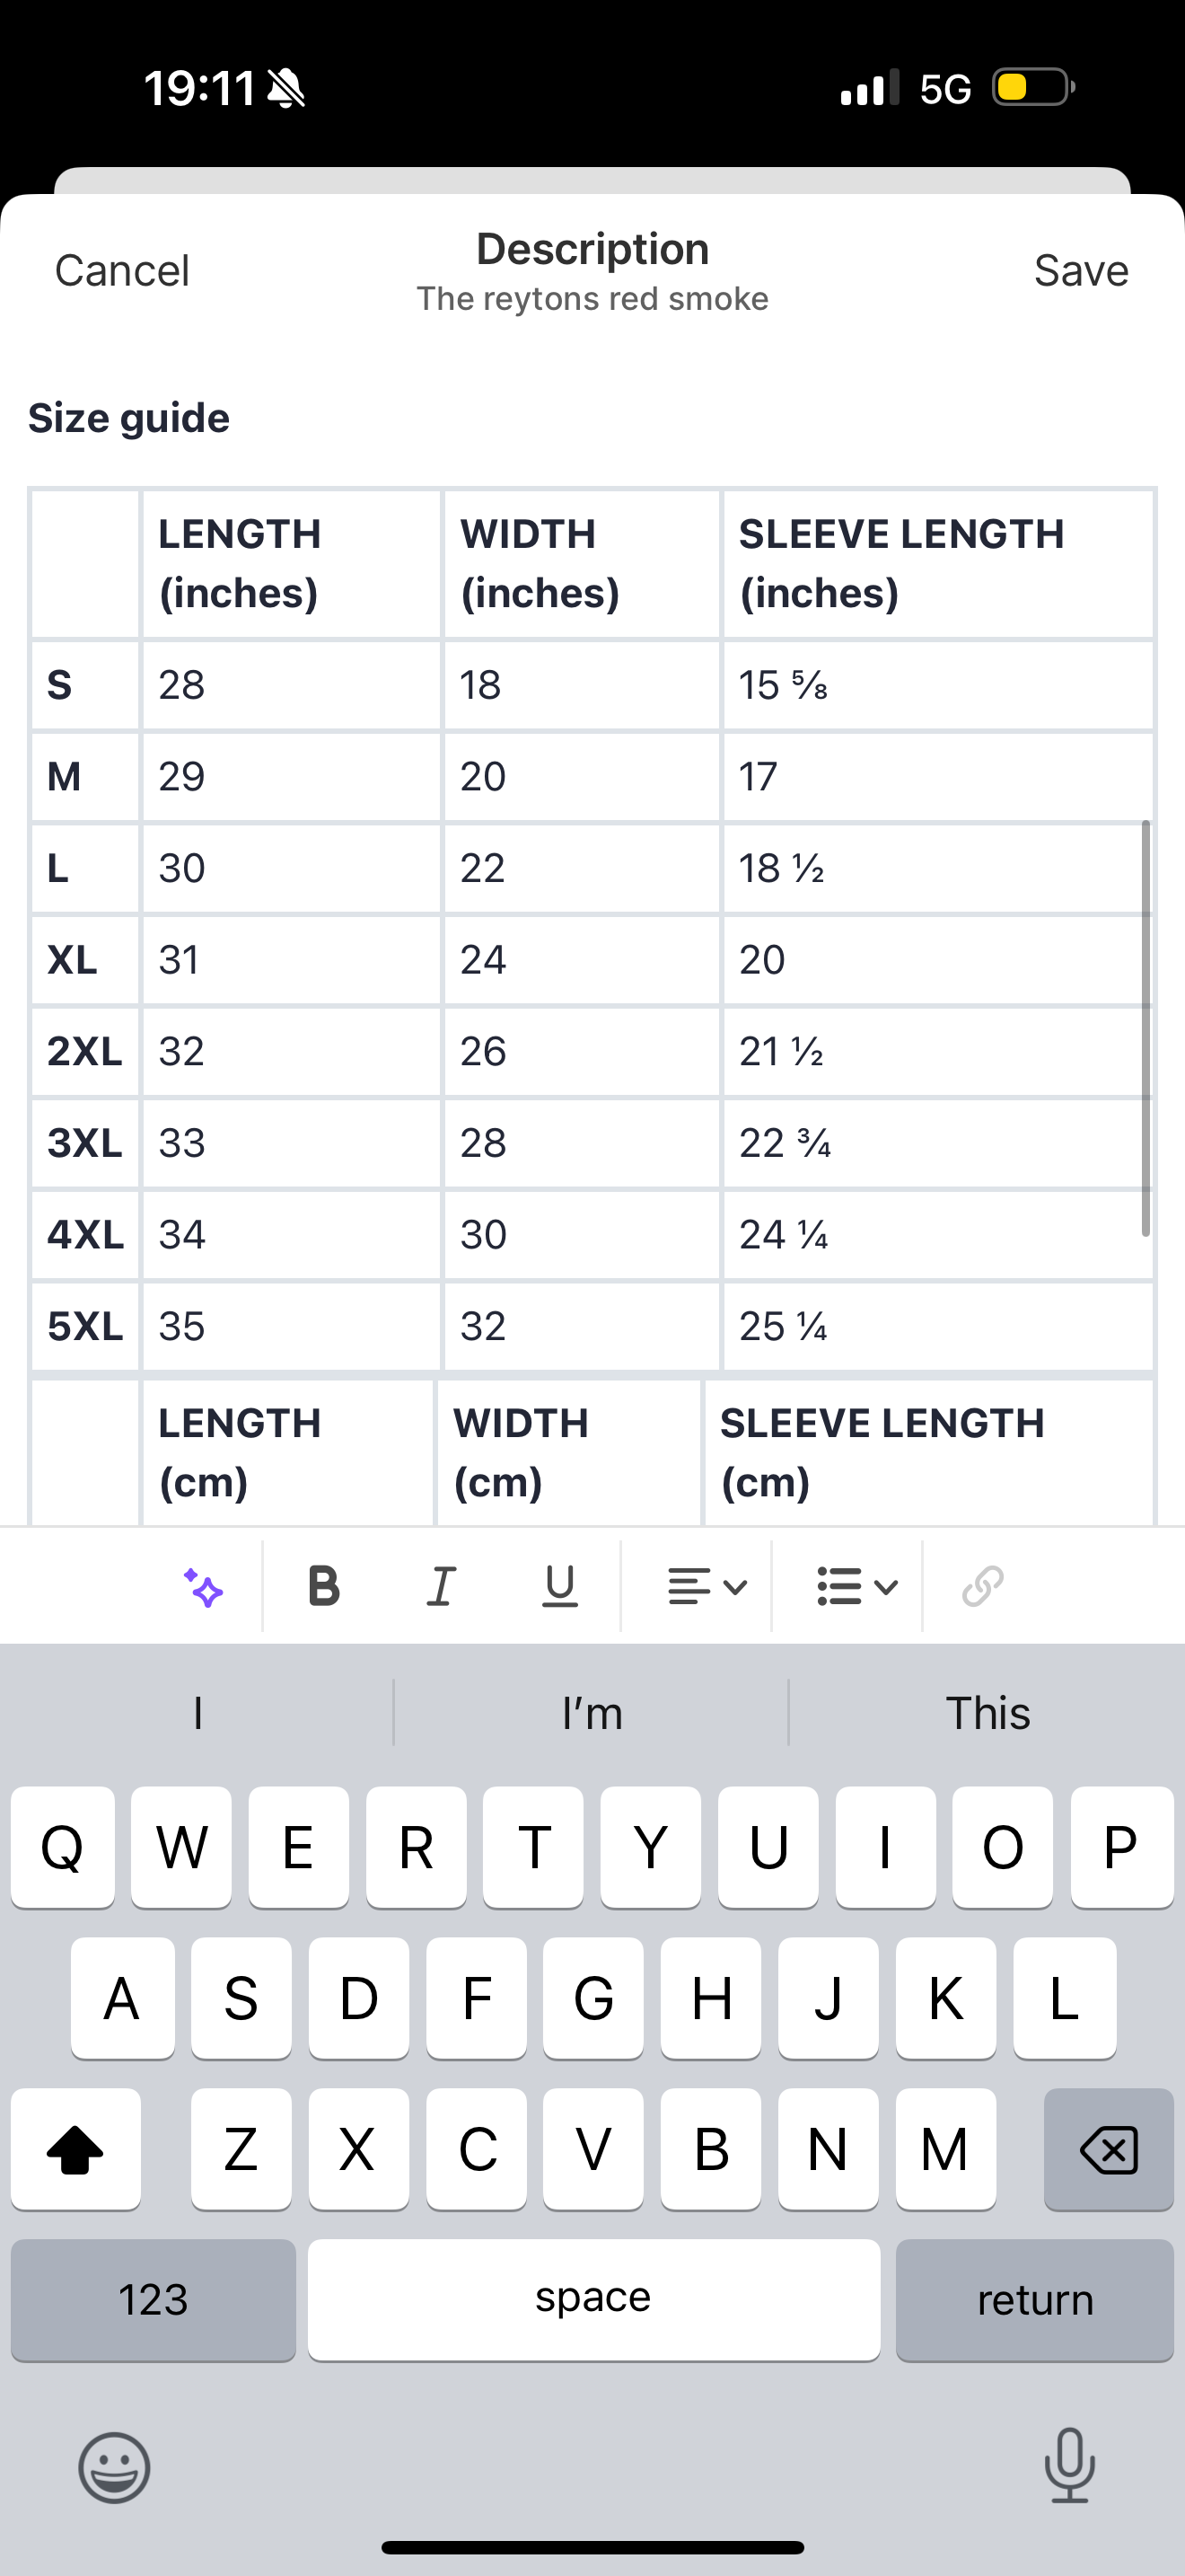Open the bullet list dropdown
1185x2576 pixels.
click(856, 1587)
